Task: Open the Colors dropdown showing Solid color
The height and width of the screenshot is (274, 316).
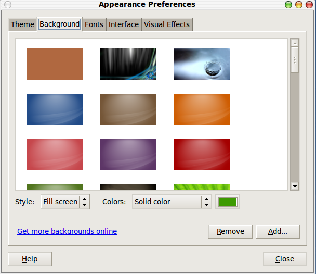Action: coord(172,202)
